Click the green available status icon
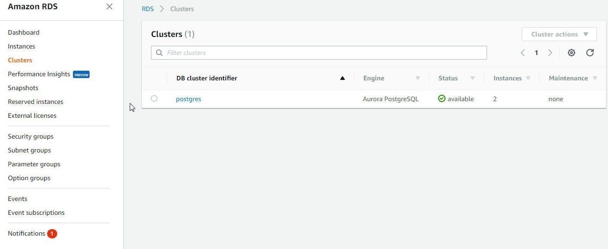This screenshot has height=249, width=608. pos(442,98)
